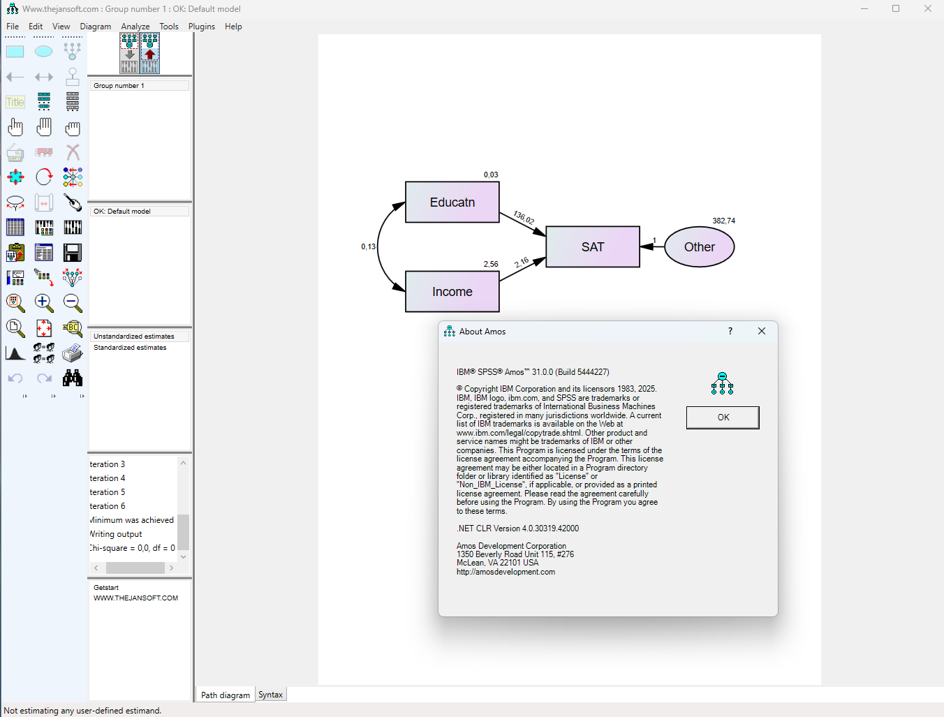Viewport: 944px width, 717px height.
Task: Select the Other error ellipse
Action: tap(699, 246)
